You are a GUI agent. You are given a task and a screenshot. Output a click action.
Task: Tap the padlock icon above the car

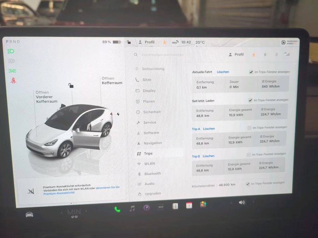(71, 86)
